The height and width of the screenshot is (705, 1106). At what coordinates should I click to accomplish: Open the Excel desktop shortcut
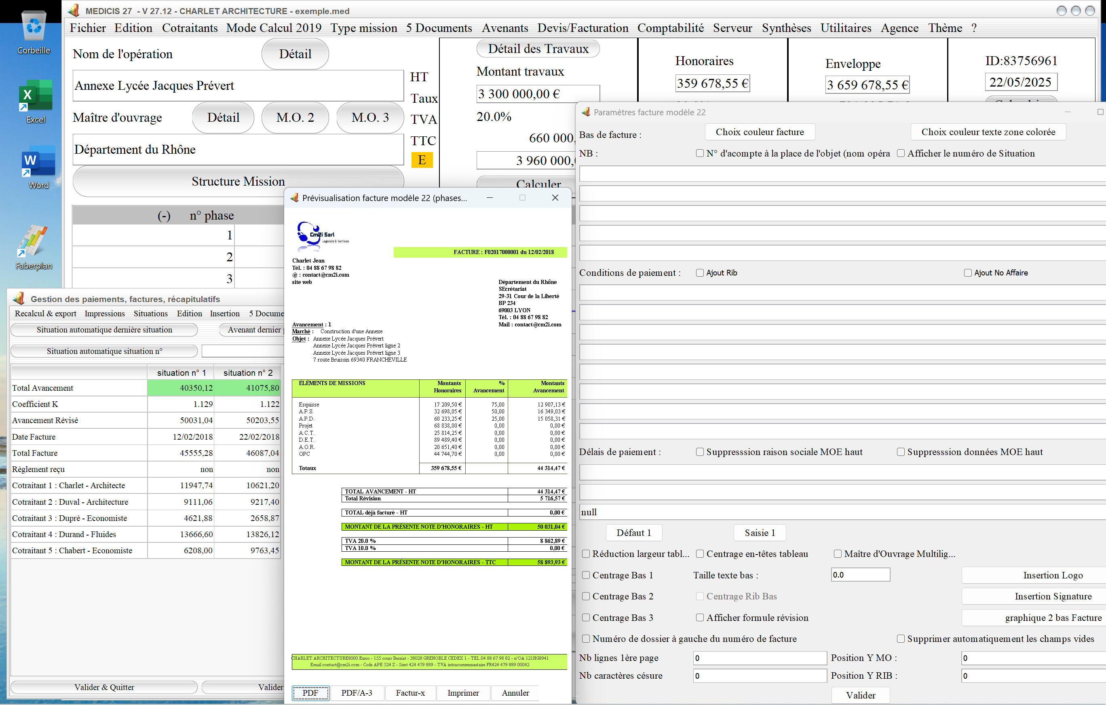pos(35,102)
